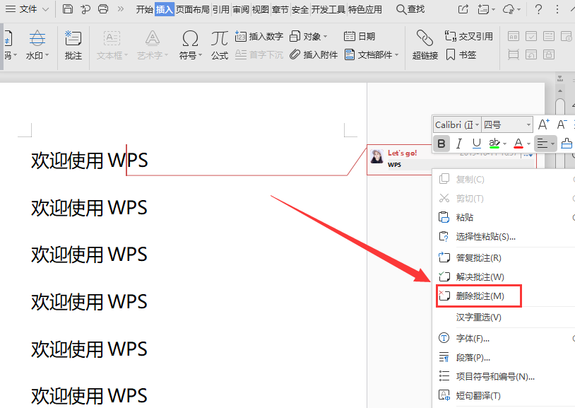The width and height of the screenshot is (575, 408).
Task: Switch to the 开始 tab
Action: pos(144,9)
